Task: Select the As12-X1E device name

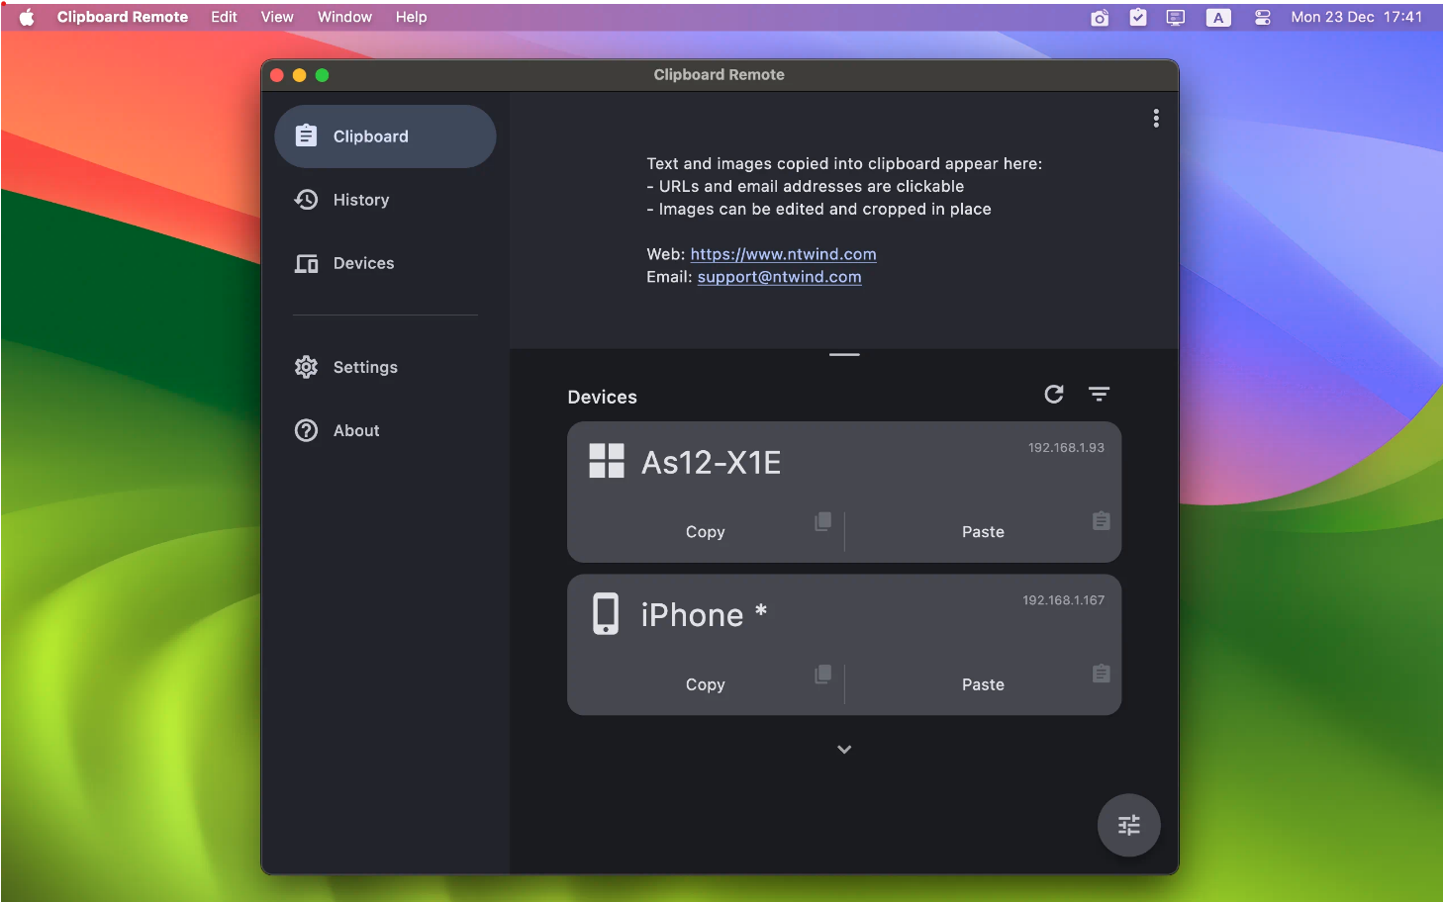Action: 712,462
